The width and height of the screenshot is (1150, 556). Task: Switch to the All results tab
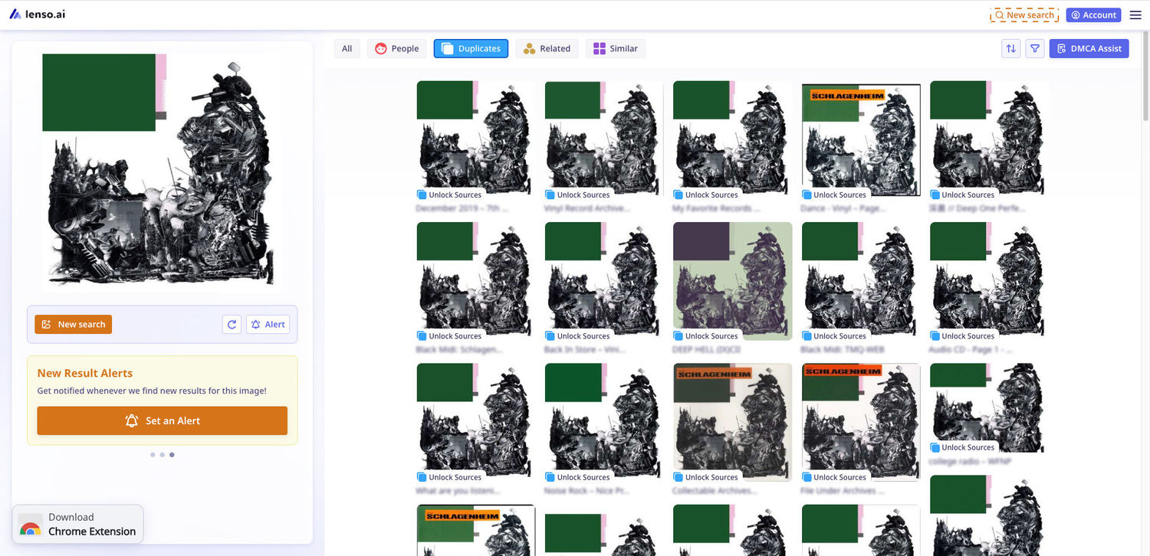[347, 48]
